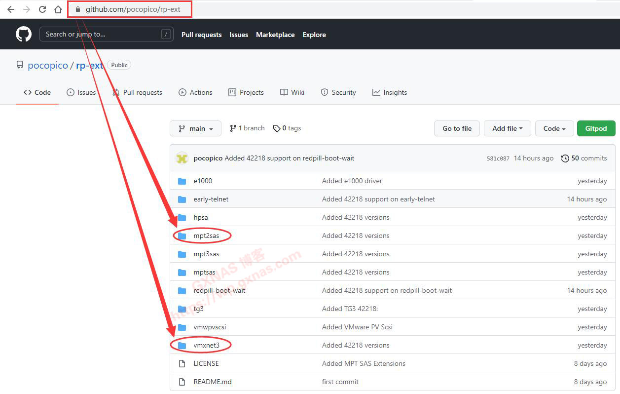
Task: Expand the green Code dropdown
Action: tap(554, 128)
